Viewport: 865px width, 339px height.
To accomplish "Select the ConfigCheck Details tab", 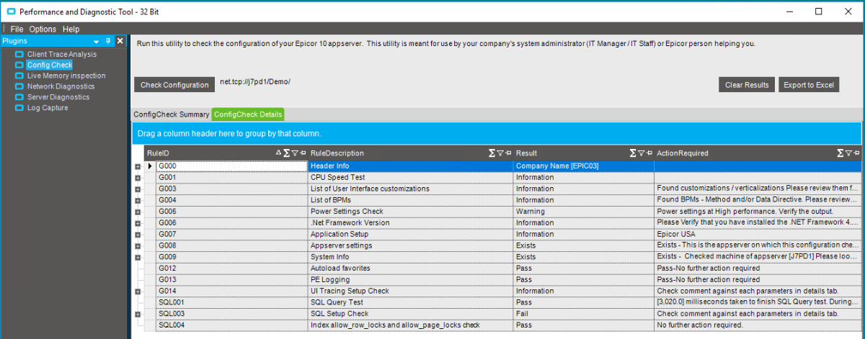I will coord(248,114).
